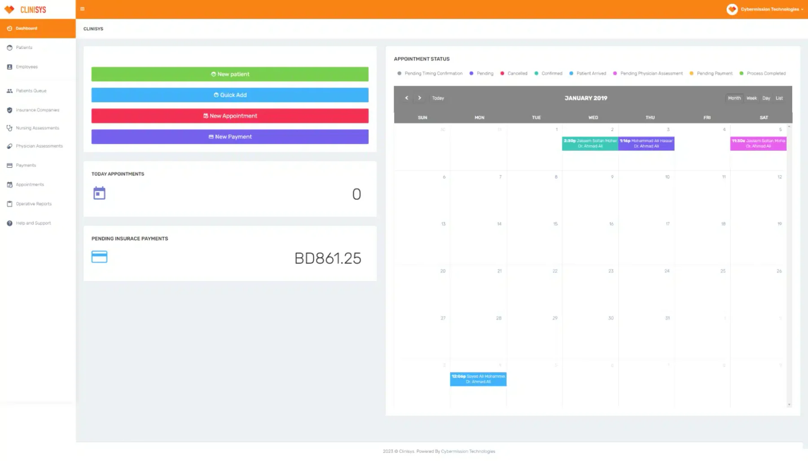Toggle the Cancelled status legend item
This screenshot has width=808, height=461.
(x=514, y=73)
